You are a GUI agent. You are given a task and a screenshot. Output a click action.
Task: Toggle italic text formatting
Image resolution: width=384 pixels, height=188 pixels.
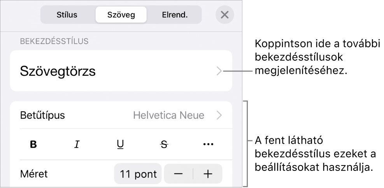coord(77,144)
